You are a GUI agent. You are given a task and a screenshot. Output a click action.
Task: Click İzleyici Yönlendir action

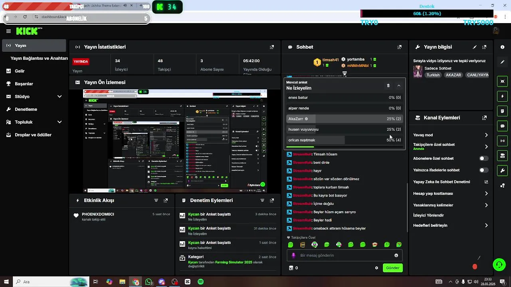[x=428, y=215]
